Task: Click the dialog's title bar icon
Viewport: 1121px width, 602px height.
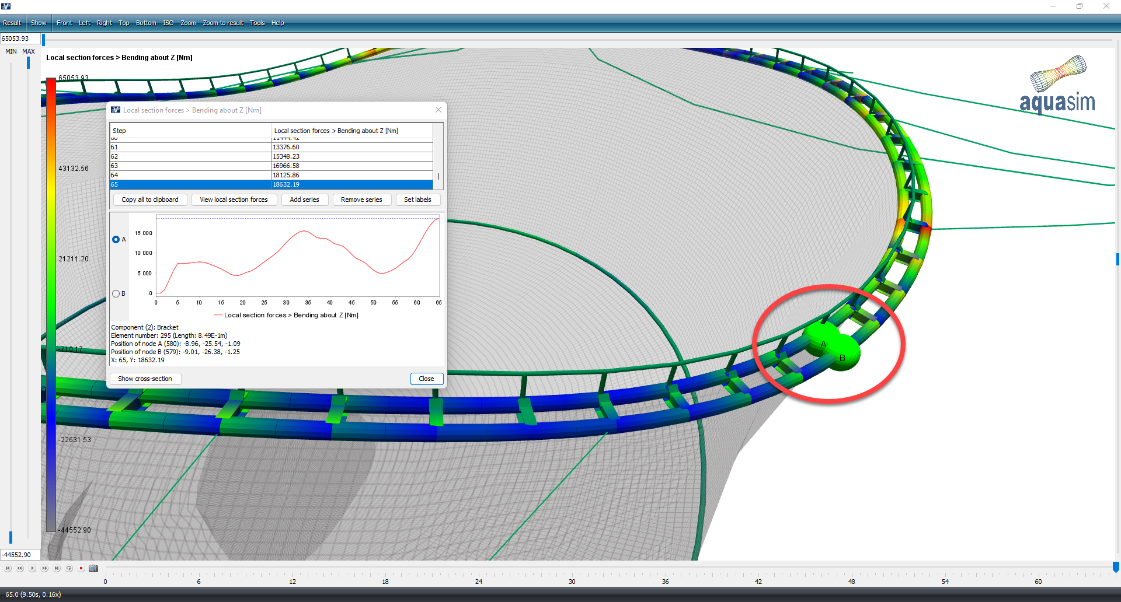Action: (116, 110)
